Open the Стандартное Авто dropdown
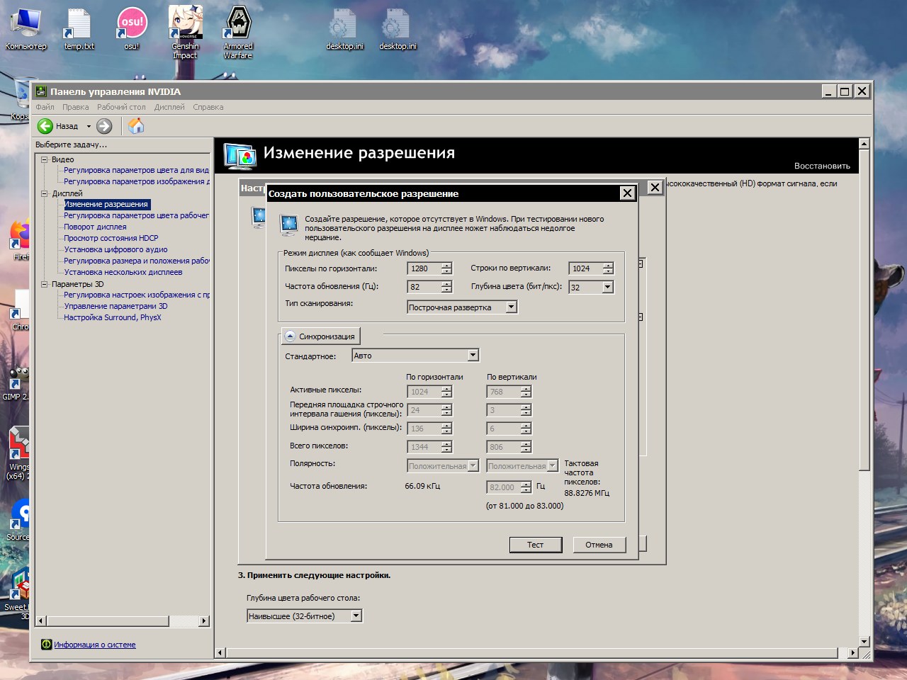The image size is (907, 680). point(473,356)
